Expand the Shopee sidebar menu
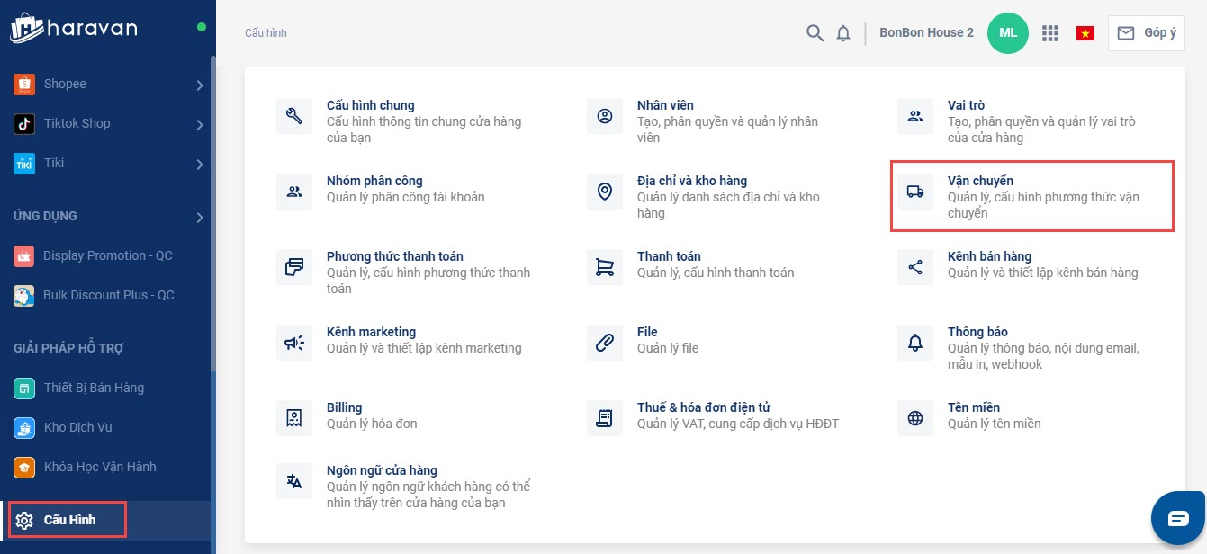Image resolution: width=1207 pixels, height=554 pixels. [x=200, y=85]
